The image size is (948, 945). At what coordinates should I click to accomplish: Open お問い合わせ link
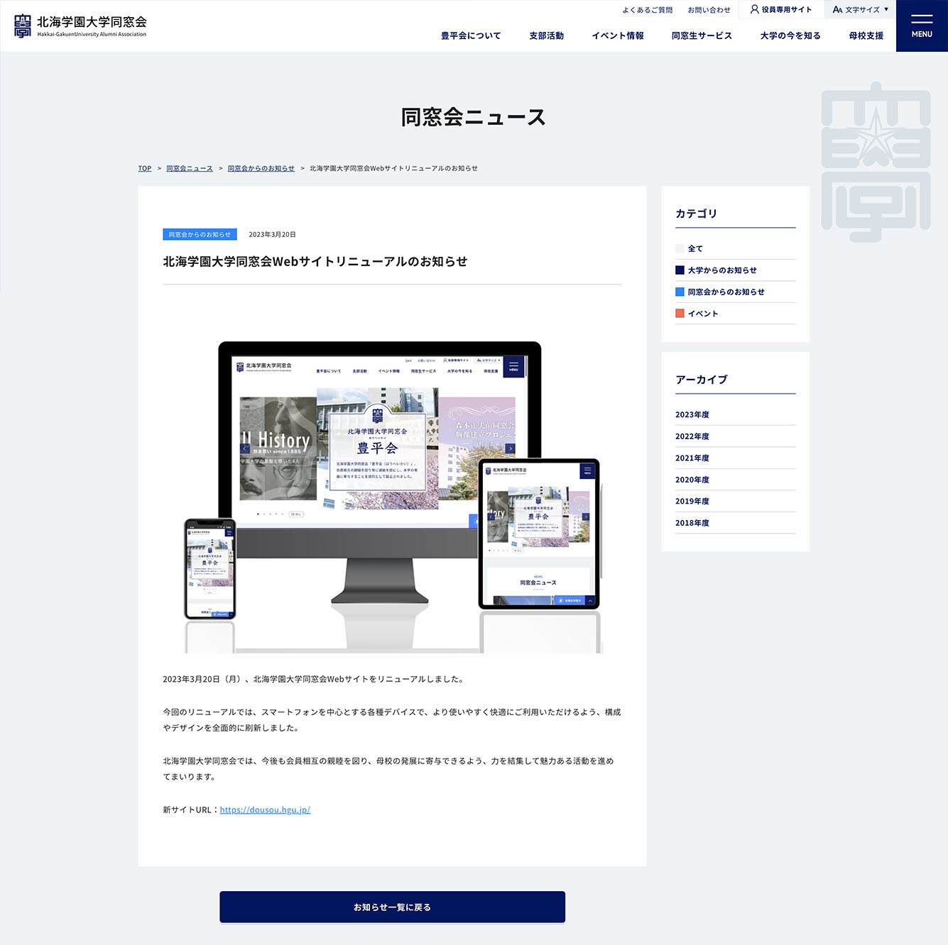pyautogui.click(x=709, y=10)
